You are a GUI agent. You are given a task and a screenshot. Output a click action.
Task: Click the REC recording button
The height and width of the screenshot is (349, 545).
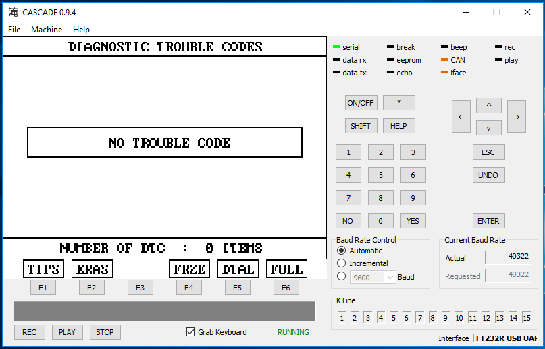coord(29,332)
